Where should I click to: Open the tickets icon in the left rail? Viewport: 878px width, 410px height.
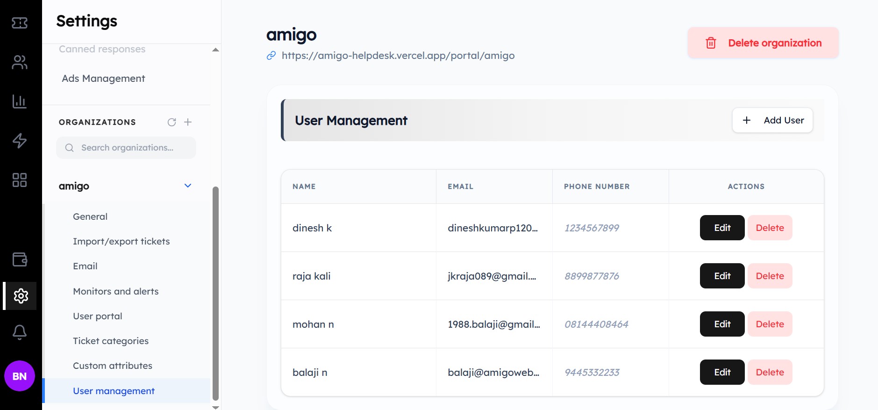pos(20,23)
